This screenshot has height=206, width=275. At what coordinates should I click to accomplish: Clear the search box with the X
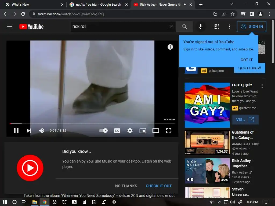(171, 27)
